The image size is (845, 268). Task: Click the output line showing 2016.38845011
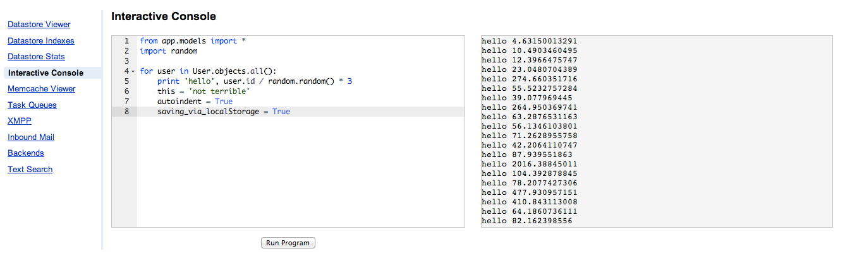pyautogui.click(x=530, y=164)
